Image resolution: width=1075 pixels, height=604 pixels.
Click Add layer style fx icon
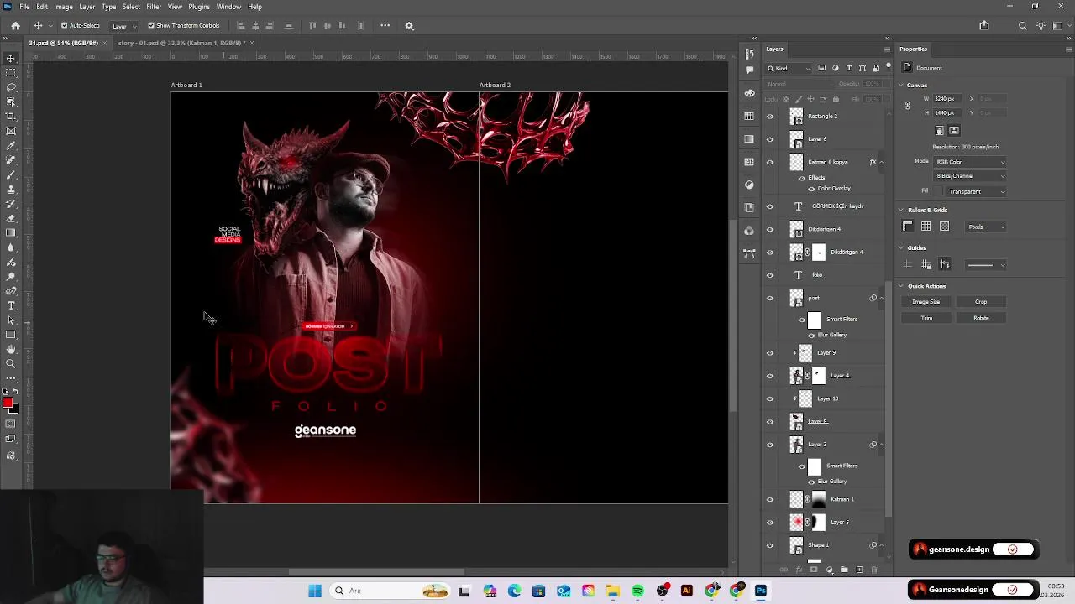[799, 570]
